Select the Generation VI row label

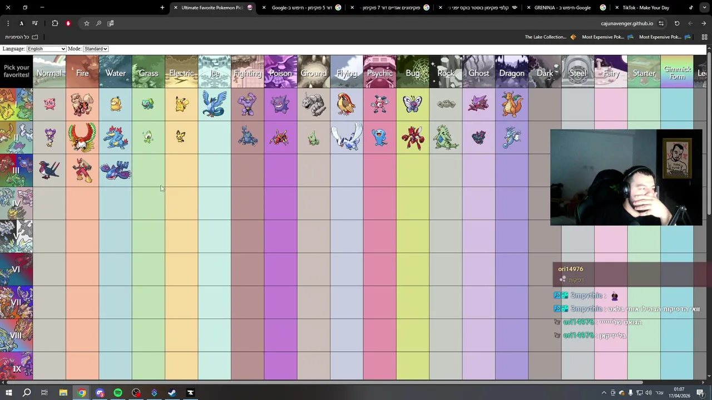[x=16, y=269]
